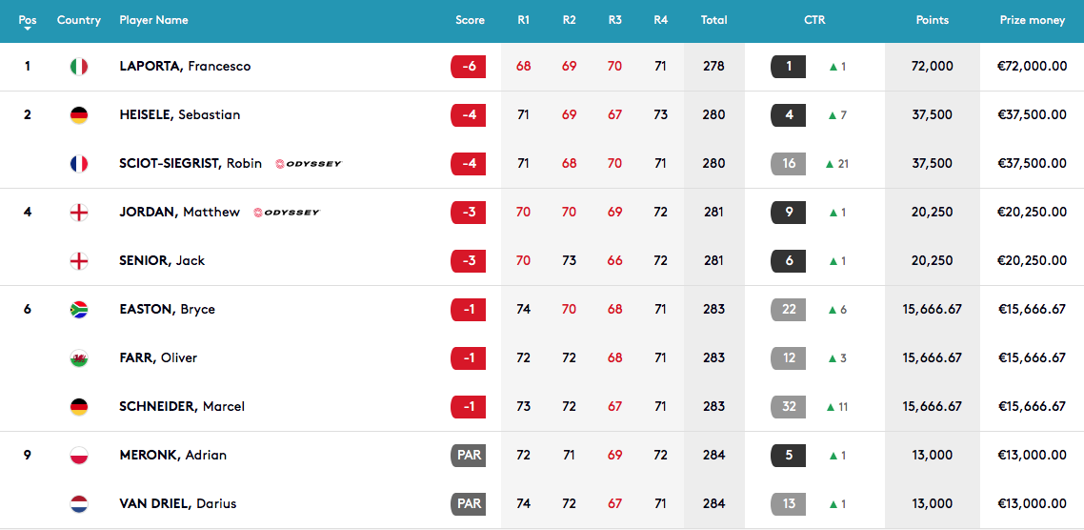The width and height of the screenshot is (1084, 530).
Task: Click Meronk's grey PAR score badge
Action: (x=468, y=456)
